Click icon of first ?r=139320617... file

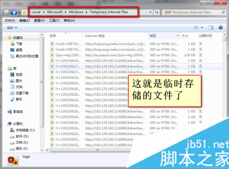click(52, 66)
